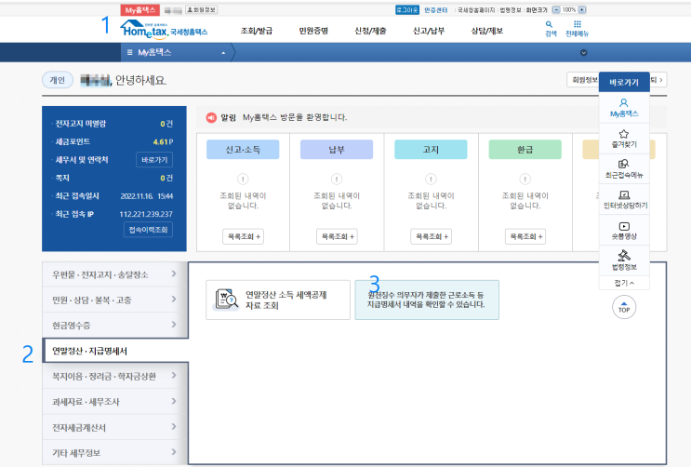Open 법령정보 link in top bar
Image resolution: width=691 pixels, height=467 pixels.
pos(510,9)
